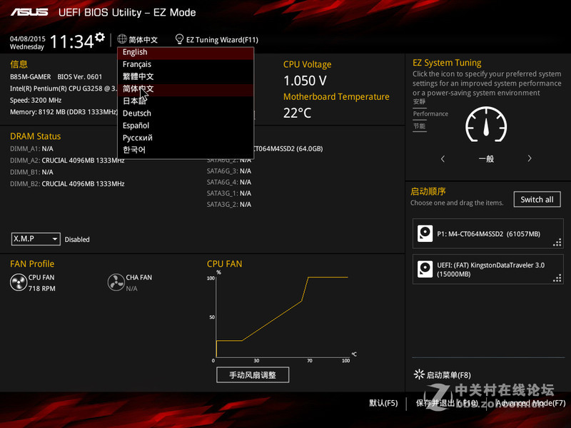This screenshot has width=571, height=428.
Task: Click the left arrow beside 一般
Action: [x=443, y=158]
